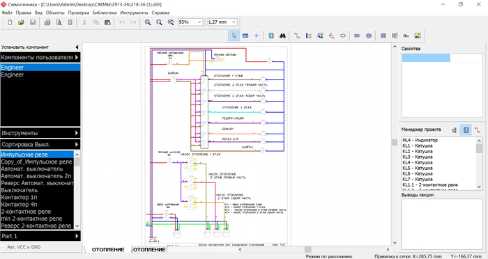Select the Abc text placement tool

[406, 36]
